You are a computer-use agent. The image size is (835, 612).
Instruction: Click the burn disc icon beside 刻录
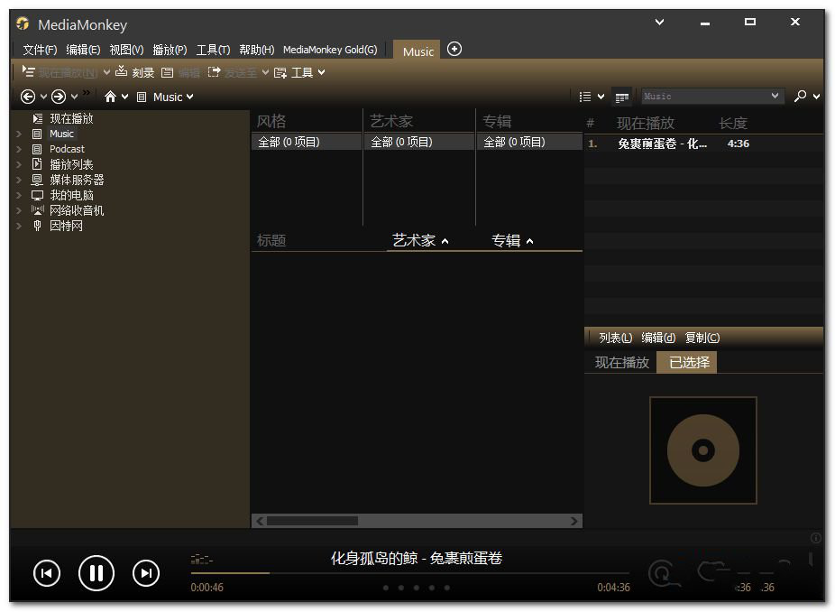click(122, 71)
